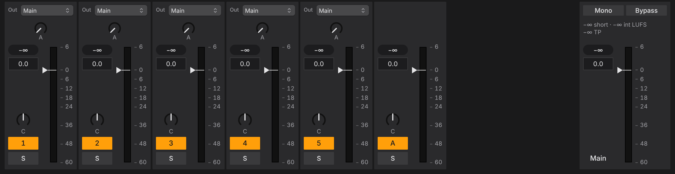Click the pan knob C on channel 3
Image resolution: width=675 pixels, height=174 pixels.
[171, 119]
